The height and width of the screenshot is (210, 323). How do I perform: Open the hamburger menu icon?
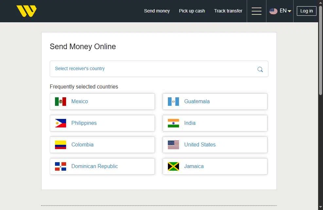257,11
